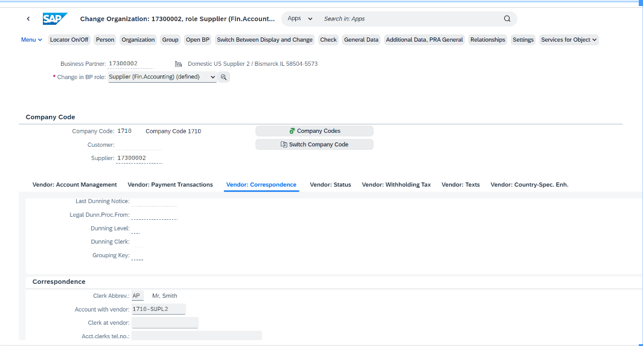Open Additional Data, PRA General

tap(424, 40)
